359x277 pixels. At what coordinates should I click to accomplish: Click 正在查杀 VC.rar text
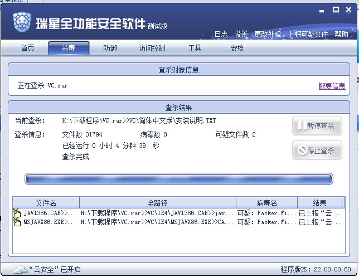coord(42,86)
